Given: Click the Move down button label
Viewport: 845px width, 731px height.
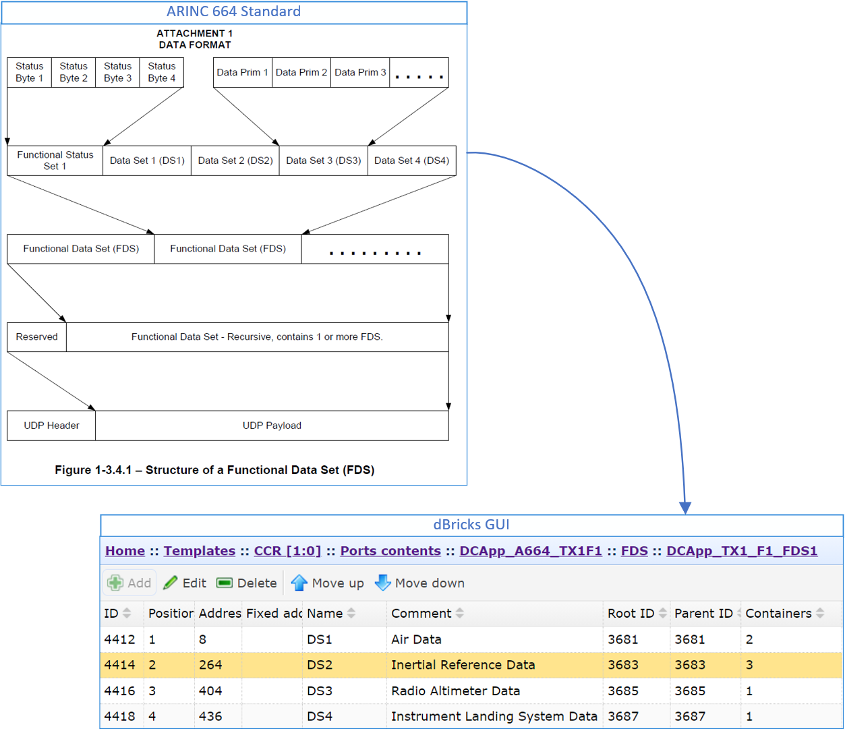Looking at the screenshot, I should pyautogui.click(x=430, y=583).
